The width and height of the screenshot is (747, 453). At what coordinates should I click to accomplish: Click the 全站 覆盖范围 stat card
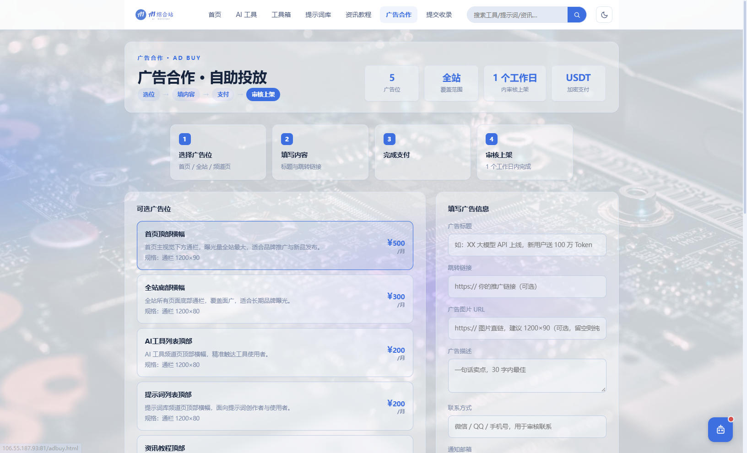451,83
